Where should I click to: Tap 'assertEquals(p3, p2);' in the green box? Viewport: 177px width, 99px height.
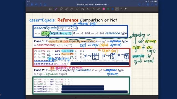click(47, 91)
